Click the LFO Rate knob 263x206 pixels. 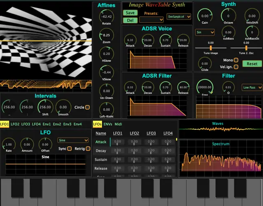tap(9, 145)
